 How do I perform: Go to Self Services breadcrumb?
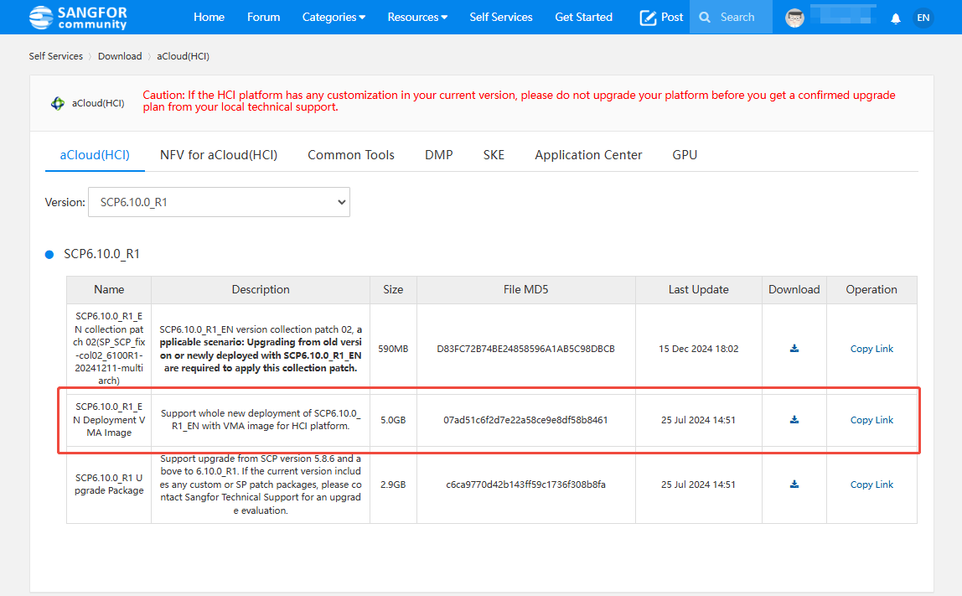(x=56, y=56)
